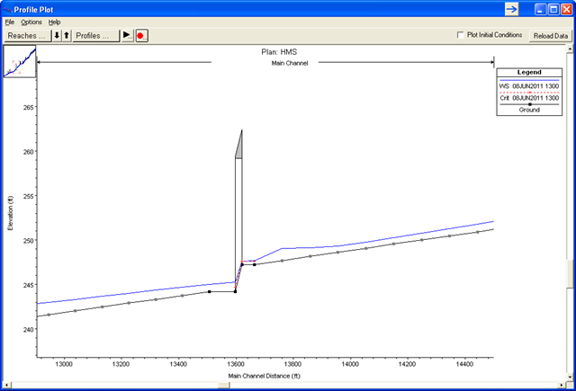Enable Plot Initial Conditions checkbox
The width and height of the screenshot is (576, 391).
click(460, 35)
